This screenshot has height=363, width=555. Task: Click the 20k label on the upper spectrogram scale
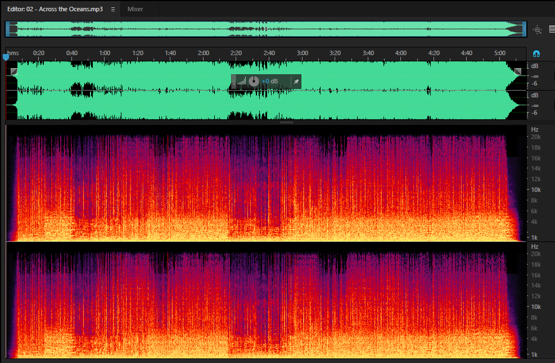click(x=536, y=137)
